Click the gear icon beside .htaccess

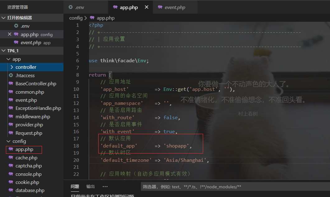coord(11,75)
